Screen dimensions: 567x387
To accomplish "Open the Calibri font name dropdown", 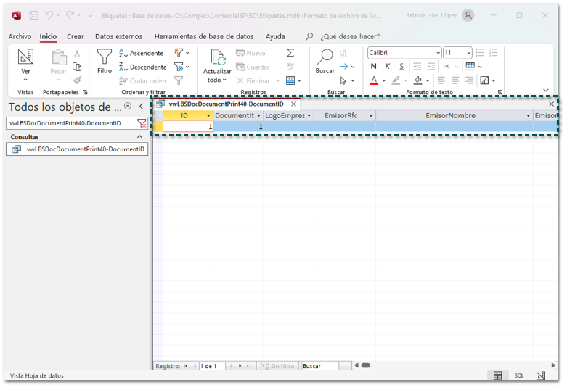I will (438, 53).
